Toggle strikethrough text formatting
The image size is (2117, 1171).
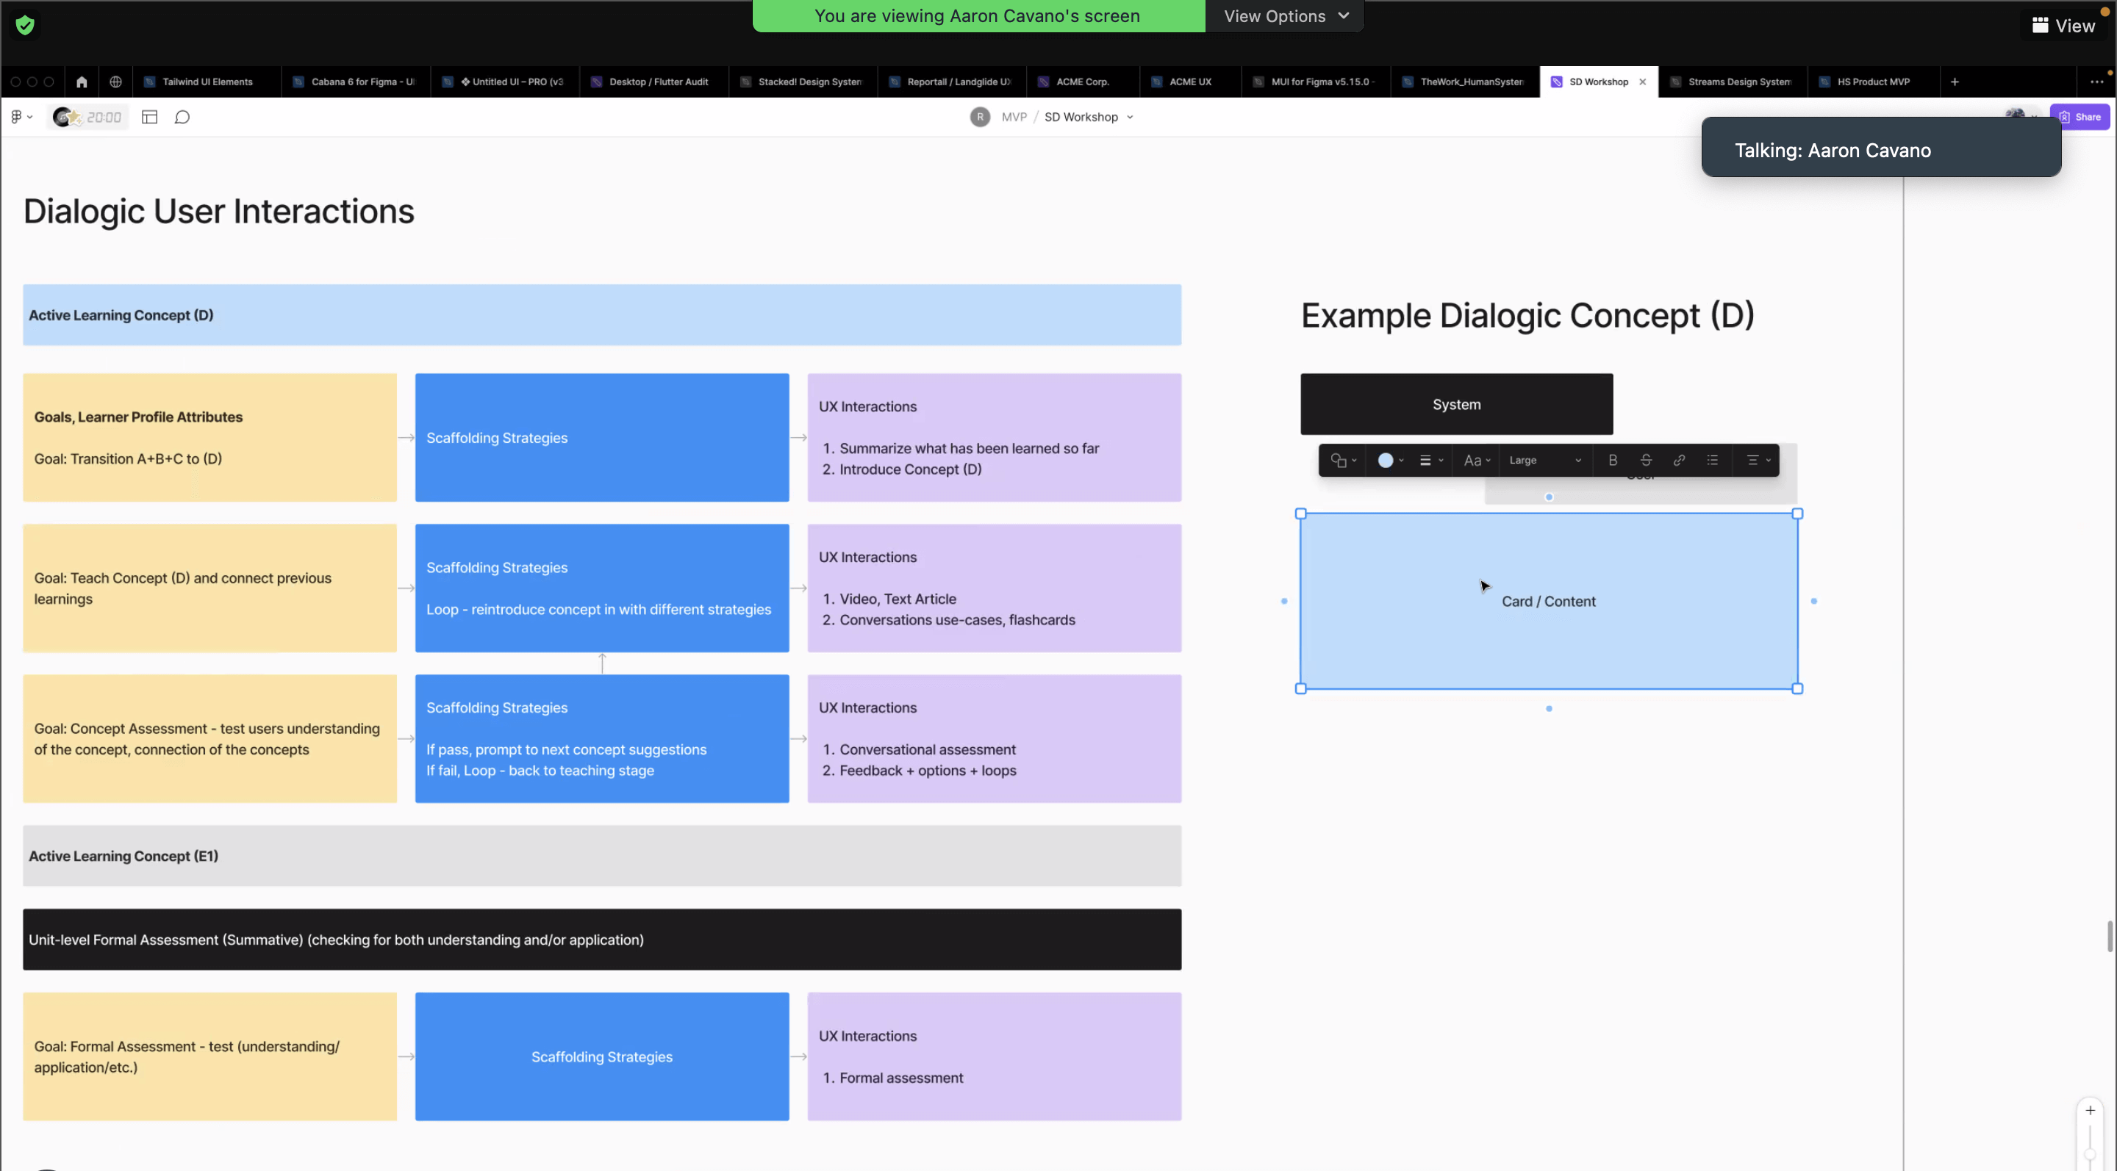click(x=1645, y=460)
